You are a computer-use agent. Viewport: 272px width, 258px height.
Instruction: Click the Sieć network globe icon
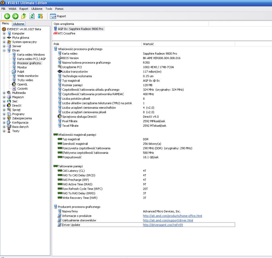[9, 101]
